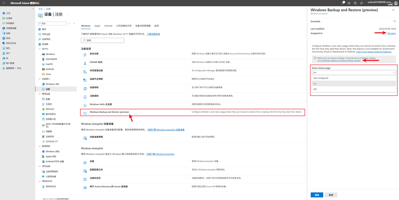Collapse the Essentials section chevron

(x=394, y=21)
